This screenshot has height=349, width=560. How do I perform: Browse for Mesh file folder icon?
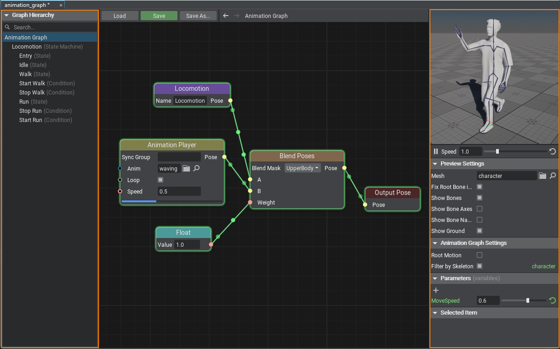[x=543, y=176]
